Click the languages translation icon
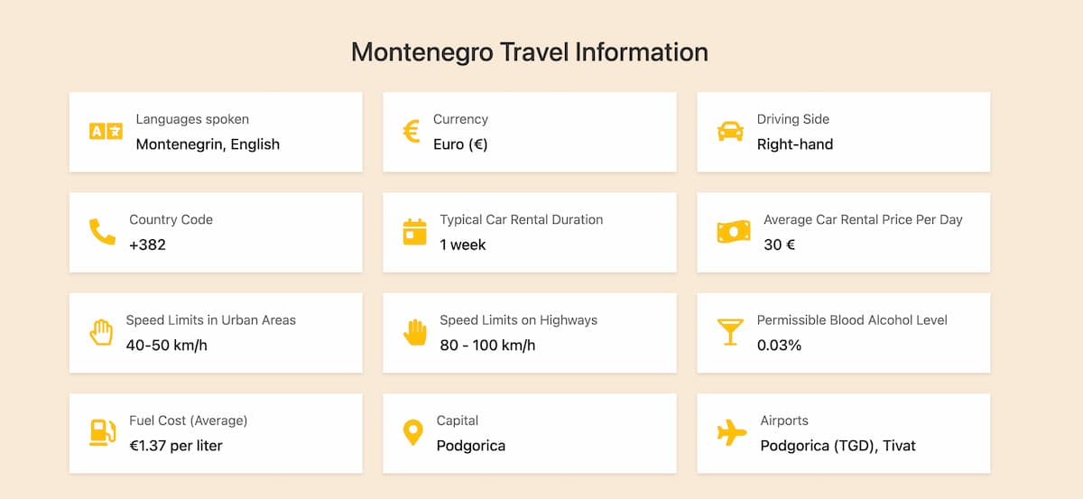 click(106, 132)
